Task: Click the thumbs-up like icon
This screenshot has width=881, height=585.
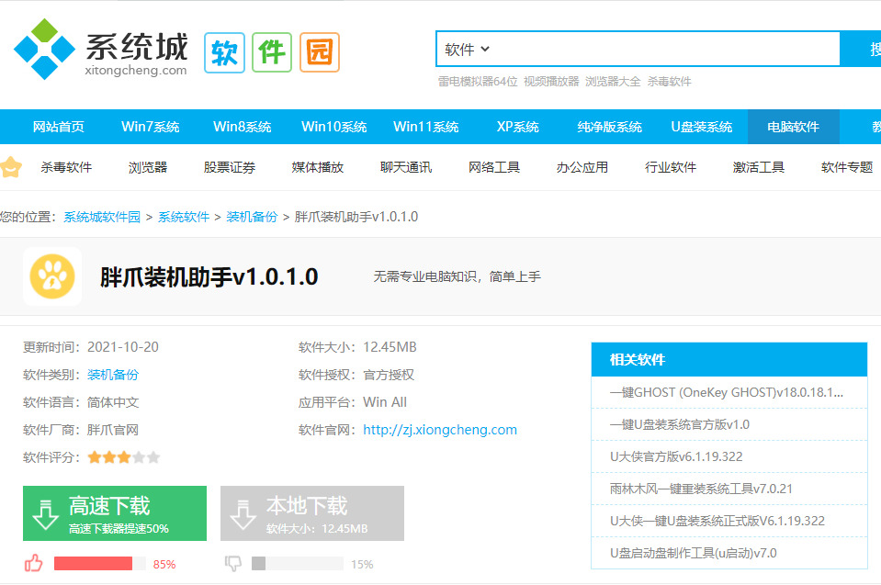Action: 34,563
